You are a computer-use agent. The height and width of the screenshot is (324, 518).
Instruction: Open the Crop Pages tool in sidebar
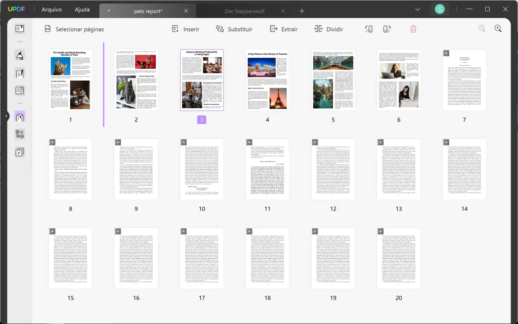pos(20,134)
